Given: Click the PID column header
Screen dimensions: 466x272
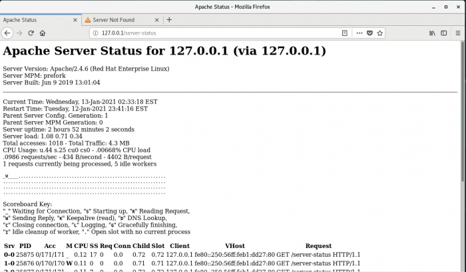Looking at the screenshot, I should (x=25, y=246).
